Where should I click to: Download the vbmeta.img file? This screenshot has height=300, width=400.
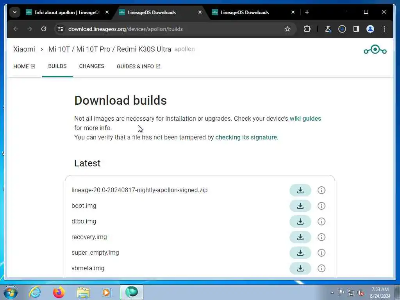[x=300, y=268]
